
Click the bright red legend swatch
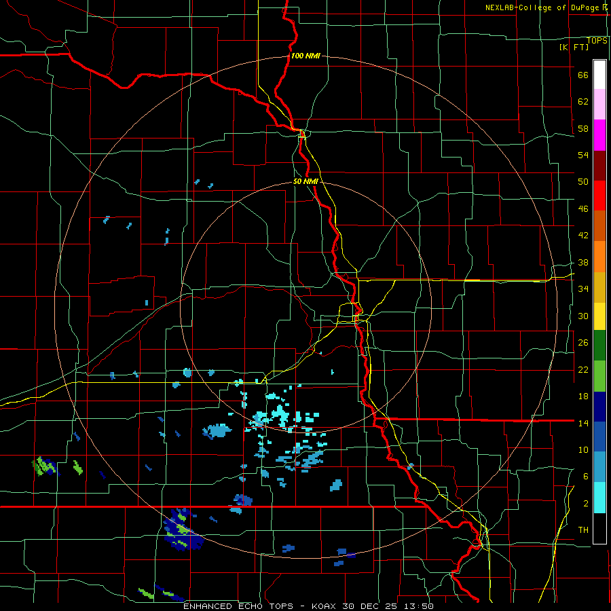[x=599, y=196]
